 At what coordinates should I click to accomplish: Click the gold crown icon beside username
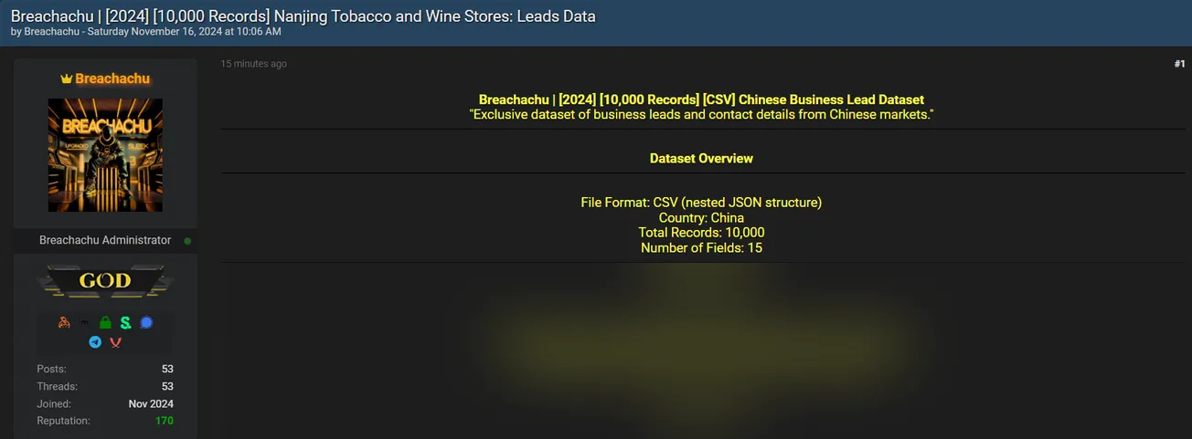[67, 79]
